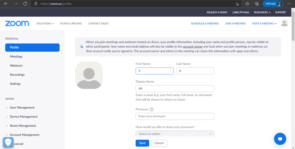Click the pronouns text field
This screenshot has width=295, height=149.
(175, 116)
